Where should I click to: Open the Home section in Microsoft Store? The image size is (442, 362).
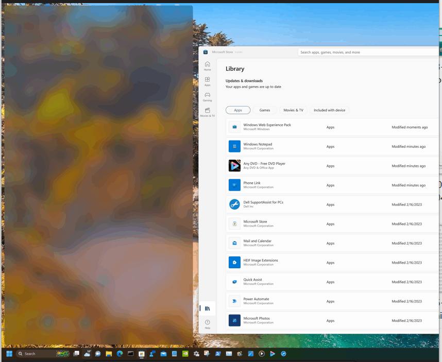point(207,66)
